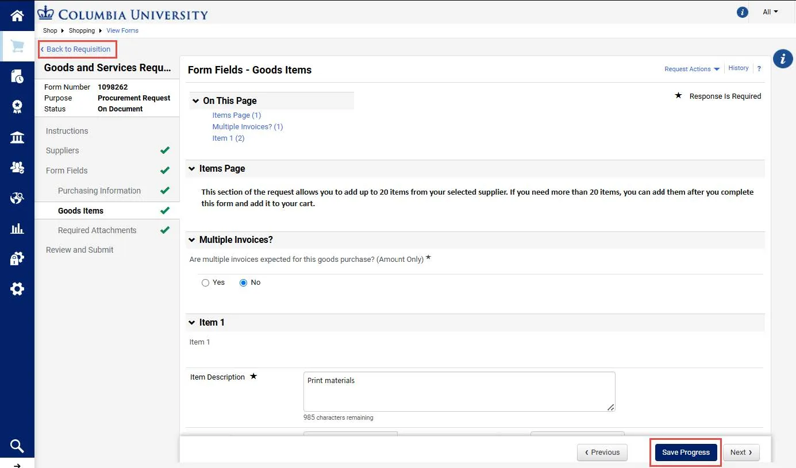The image size is (796, 468).
Task: Collapse the Item 1 section
Action: click(192, 323)
